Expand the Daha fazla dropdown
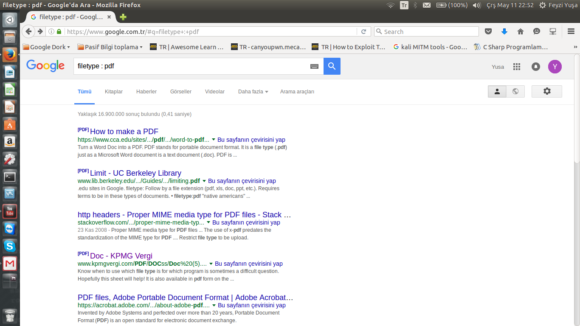 click(253, 92)
